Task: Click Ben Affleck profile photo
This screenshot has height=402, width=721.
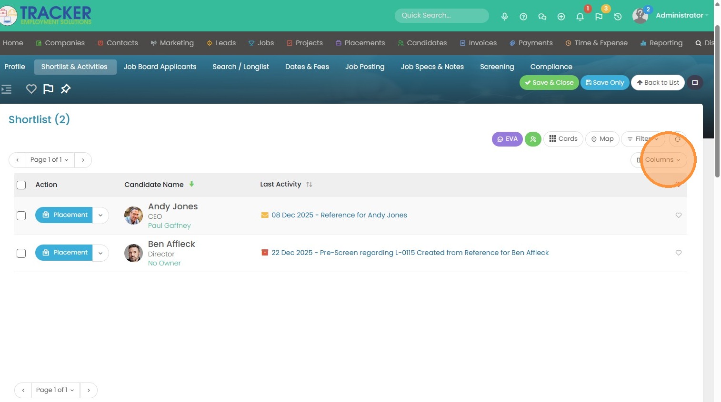Action: tap(133, 253)
